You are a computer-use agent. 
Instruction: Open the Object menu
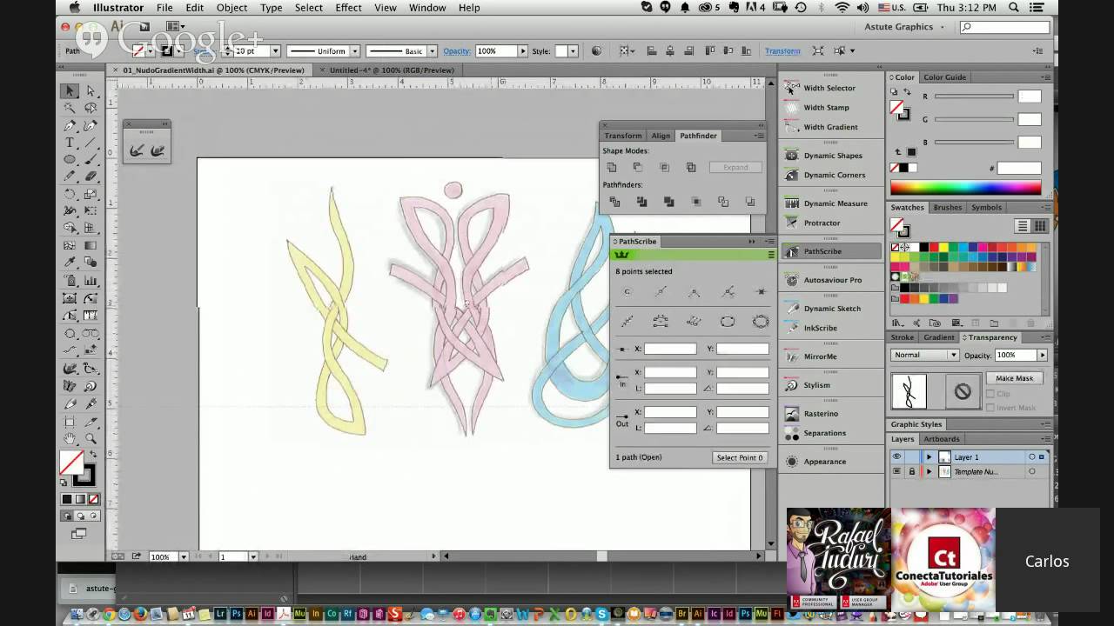pos(232,8)
